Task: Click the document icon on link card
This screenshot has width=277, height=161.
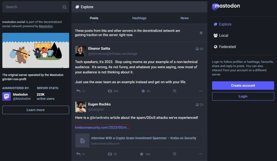Action: (x=83, y=141)
